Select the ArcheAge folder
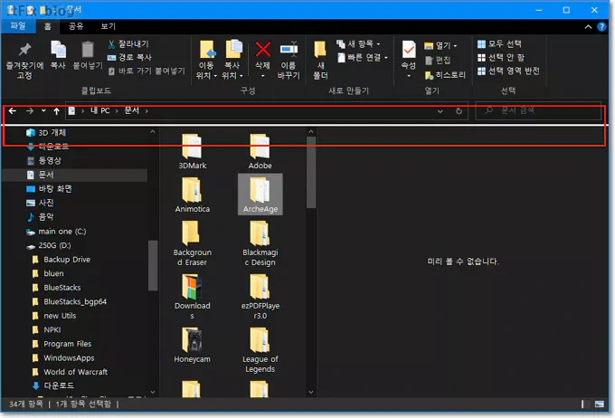This screenshot has width=615, height=418. tap(260, 195)
